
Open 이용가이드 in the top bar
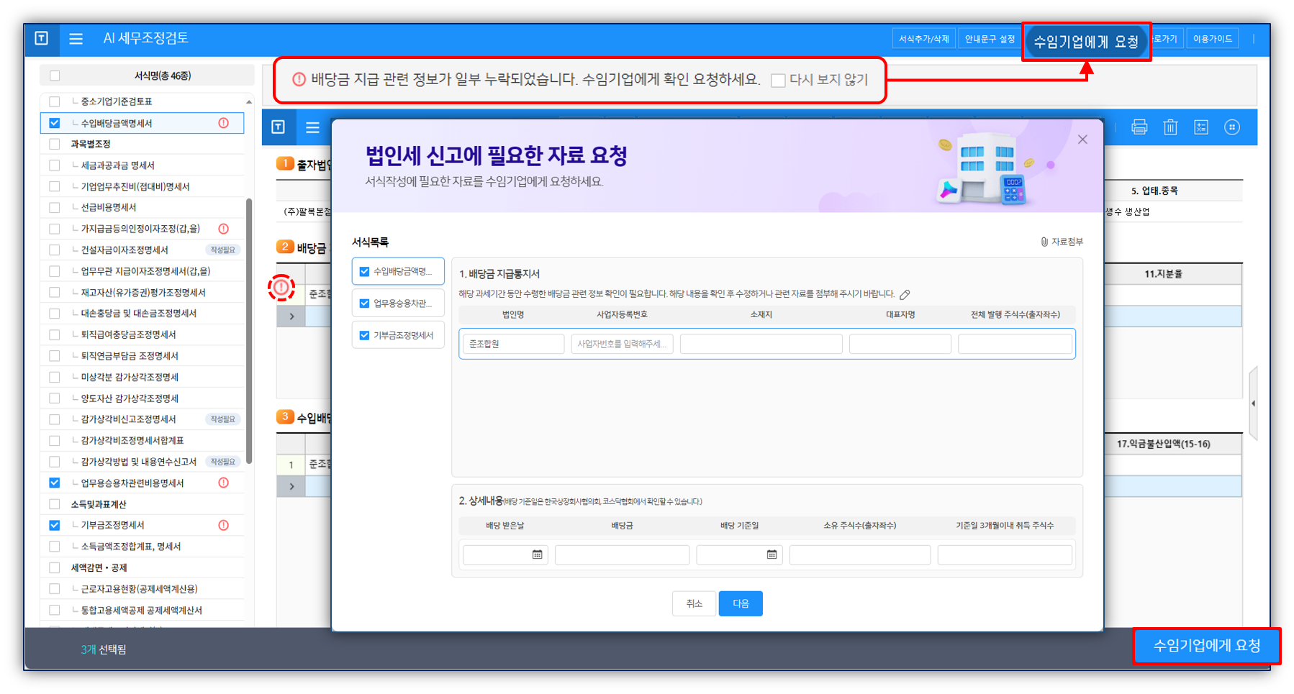pos(1212,39)
